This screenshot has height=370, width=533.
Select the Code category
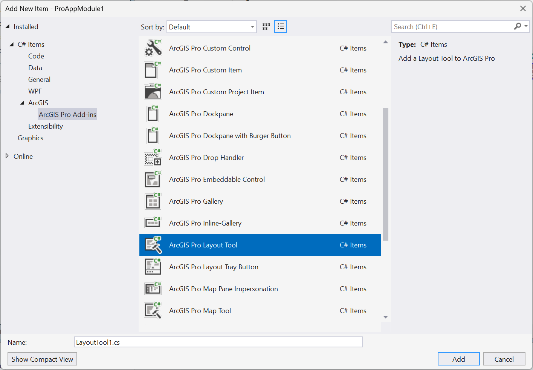(36, 56)
